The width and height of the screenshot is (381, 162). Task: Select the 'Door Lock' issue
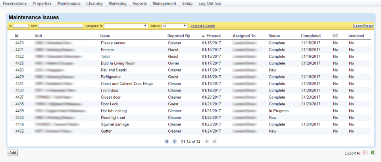point(110,104)
